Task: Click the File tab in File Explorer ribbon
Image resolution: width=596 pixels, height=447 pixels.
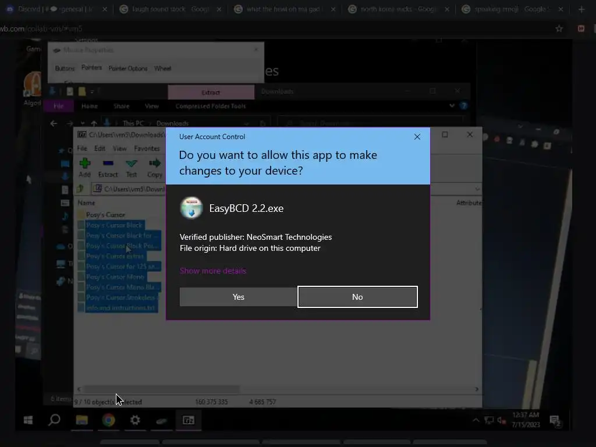Action: 59,106
